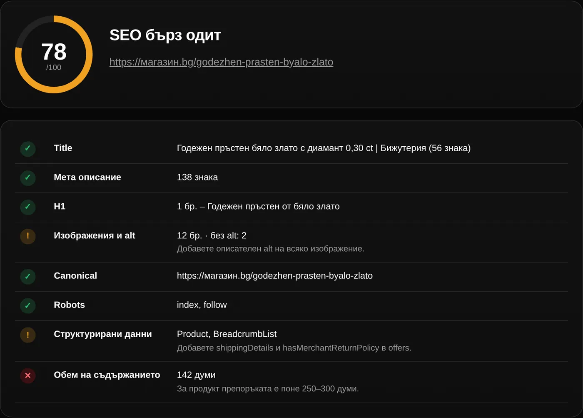
Task: Click the value '12 бр. · без alt: 2'
Action: (x=212, y=235)
